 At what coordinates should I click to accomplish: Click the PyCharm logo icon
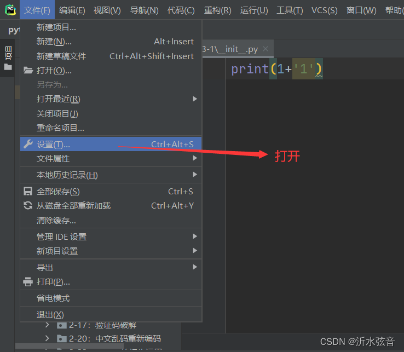10,10
